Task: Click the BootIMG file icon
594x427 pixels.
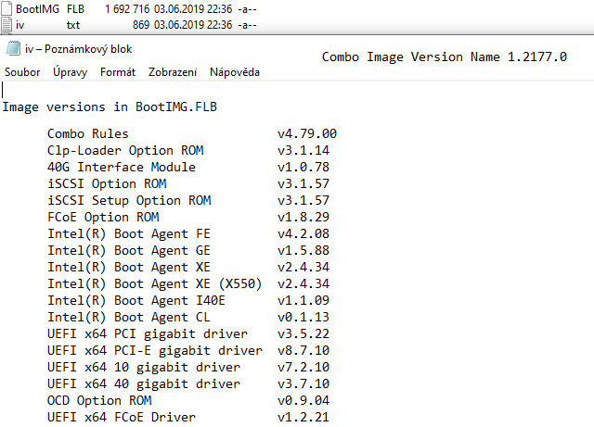Action: 6,8
